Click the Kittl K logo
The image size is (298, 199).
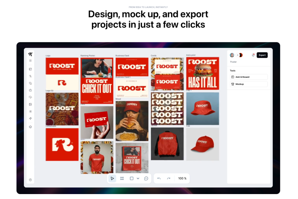30,54
